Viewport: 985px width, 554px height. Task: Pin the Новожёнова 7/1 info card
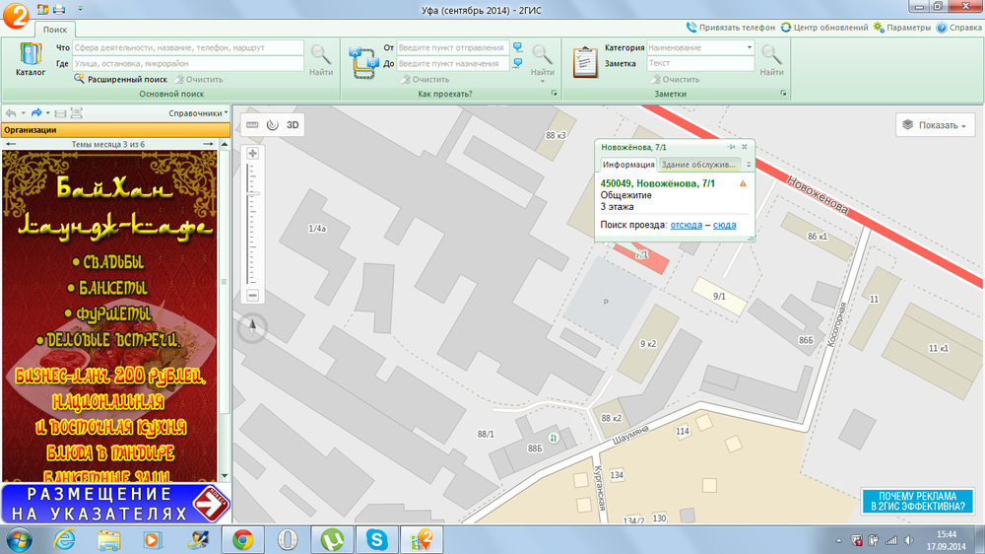tap(731, 147)
